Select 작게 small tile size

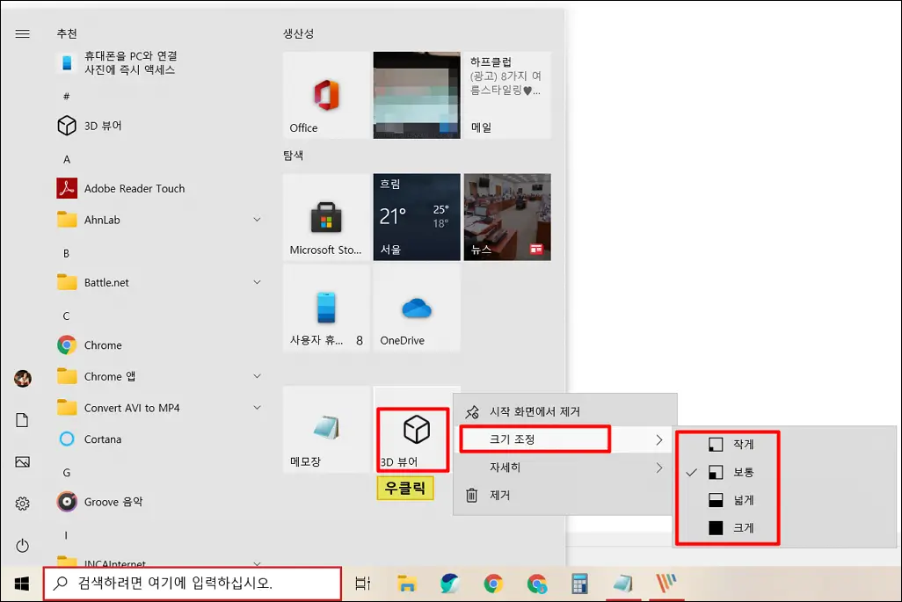pos(742,445)
